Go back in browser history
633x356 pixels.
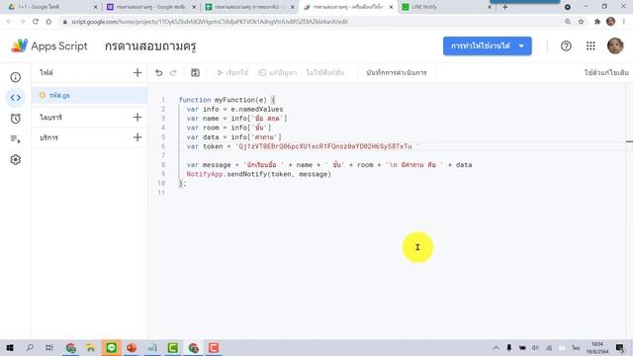9,22
